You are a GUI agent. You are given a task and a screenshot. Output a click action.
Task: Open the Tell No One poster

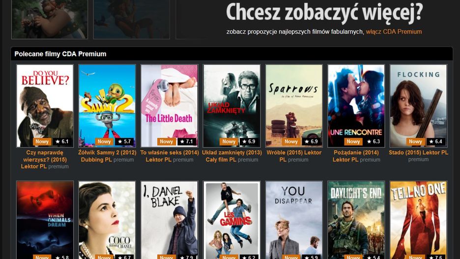(x=418, y=220)
